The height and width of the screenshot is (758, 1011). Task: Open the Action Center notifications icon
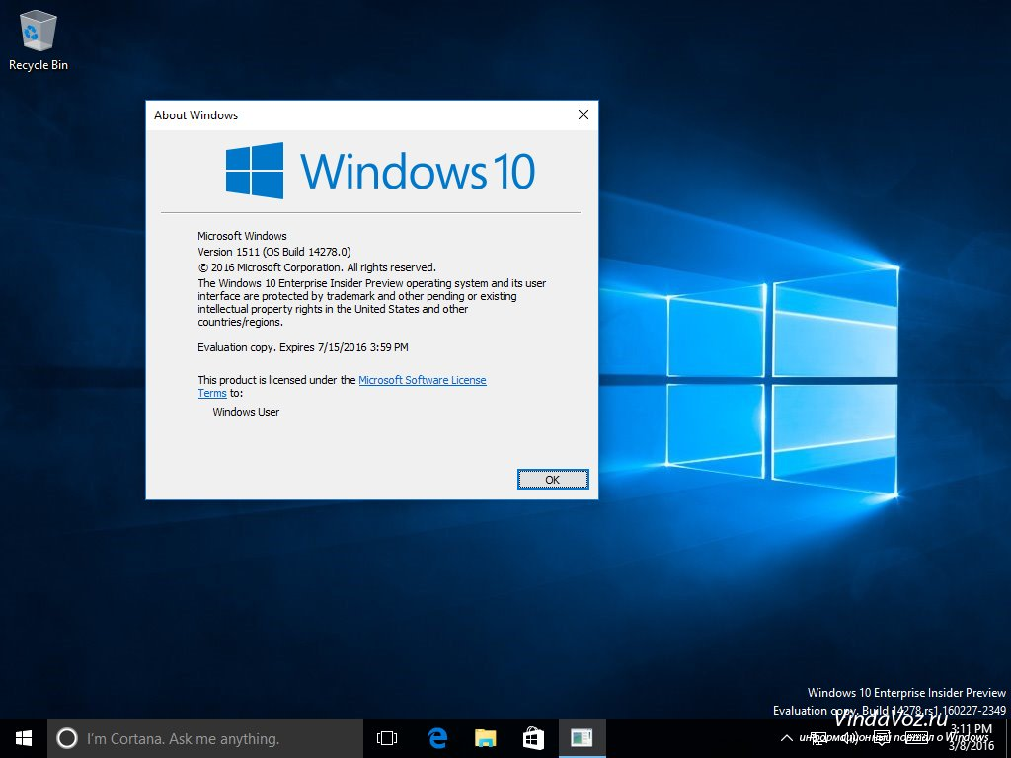tap(882, 738)
